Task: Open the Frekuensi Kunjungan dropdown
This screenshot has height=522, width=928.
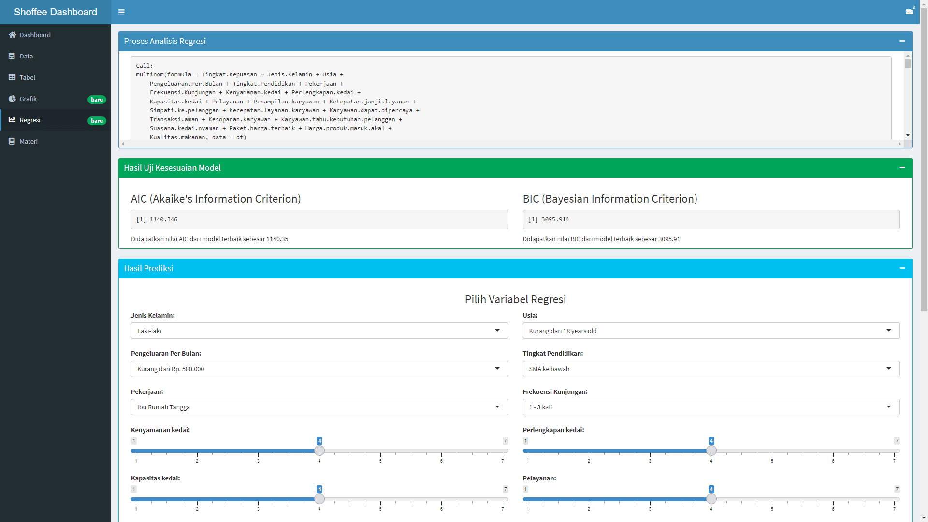Action: [x=710, y=407]
